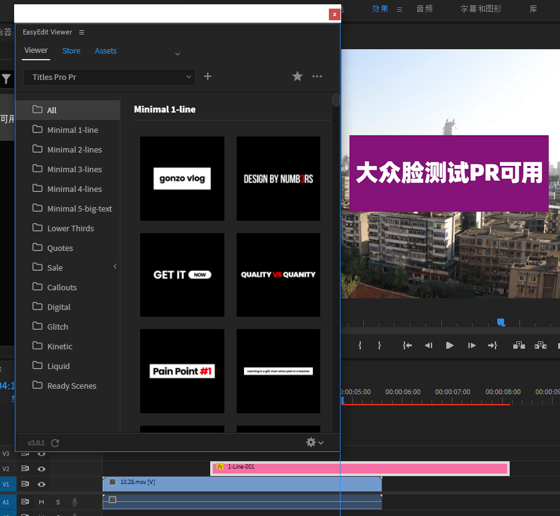
Task: Mute audio track A1
Action: pos(41,502)
